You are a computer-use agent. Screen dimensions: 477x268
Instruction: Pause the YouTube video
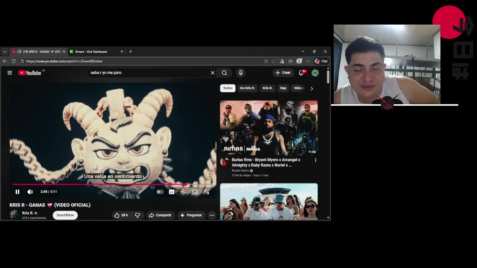(x=17, y=192)
